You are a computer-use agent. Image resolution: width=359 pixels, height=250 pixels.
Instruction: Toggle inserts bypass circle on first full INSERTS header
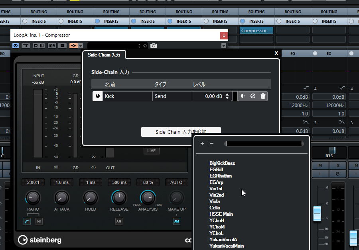click(x=25, y=21)
